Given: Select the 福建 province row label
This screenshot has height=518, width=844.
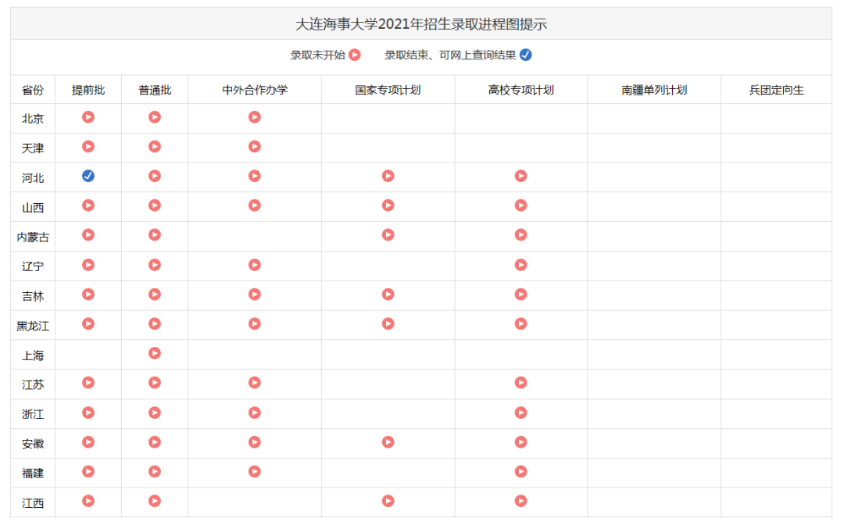Looking at the screenshot, I should click(x=33, y=473).
